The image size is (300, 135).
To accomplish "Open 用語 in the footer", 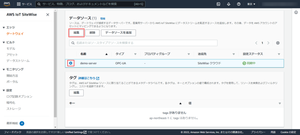I will 273,132.
